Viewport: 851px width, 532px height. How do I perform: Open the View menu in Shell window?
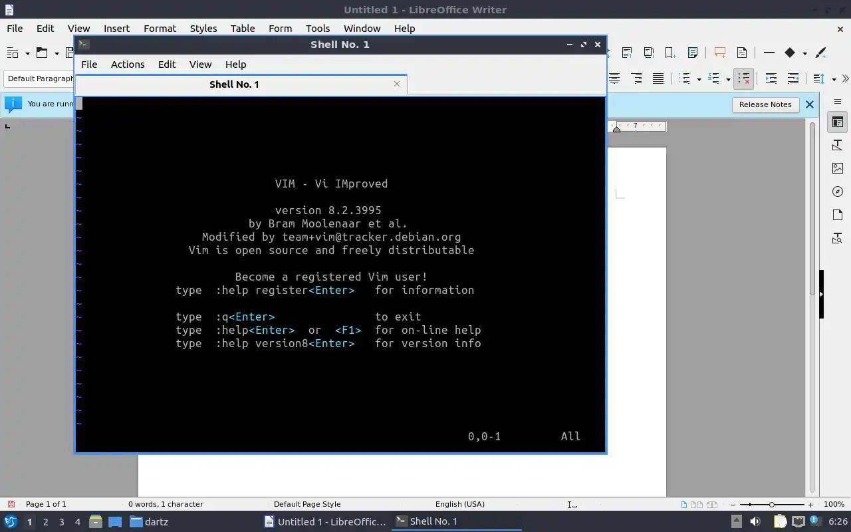click(x=200, y=65)
